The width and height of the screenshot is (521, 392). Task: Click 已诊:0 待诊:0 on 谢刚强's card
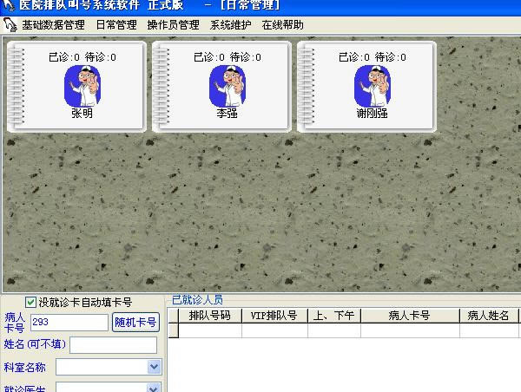(x=373, y=57)
